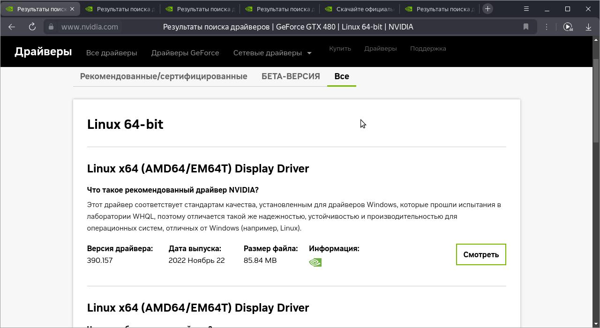
Task: Click the file size value '85.84 MB'
Action: click(x=260, y=261)
